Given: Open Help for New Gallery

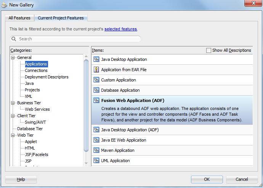Looking at the screenshot, I should click(21, 179).
